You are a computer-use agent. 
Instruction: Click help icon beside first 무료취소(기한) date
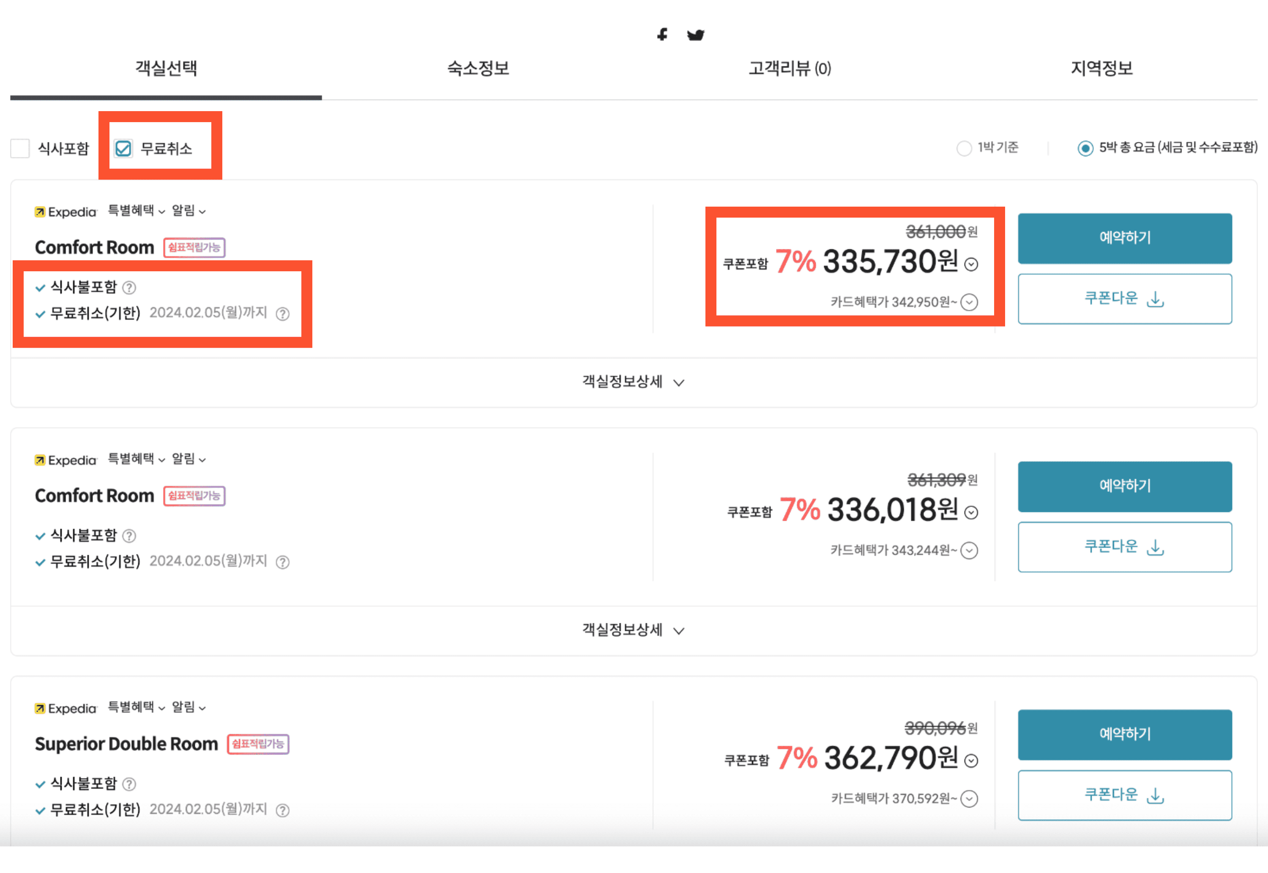pos(282,314)
